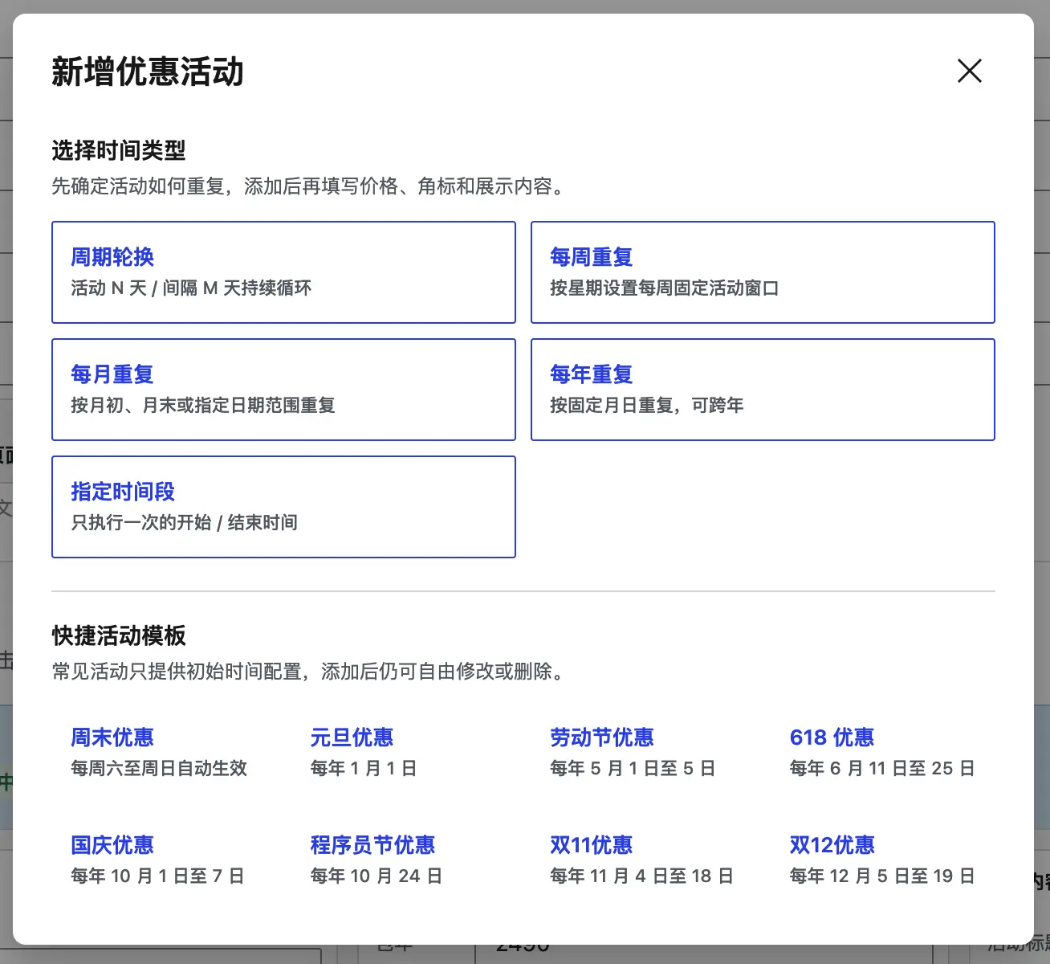
Task: Click the 选择时间类型 section heading
Action: (x=119, y=150)
